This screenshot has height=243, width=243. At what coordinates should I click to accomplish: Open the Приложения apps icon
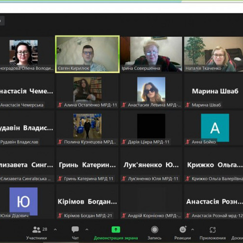[212, 229]
